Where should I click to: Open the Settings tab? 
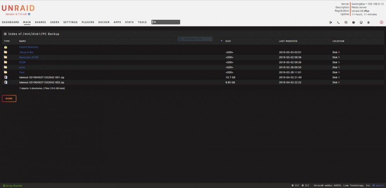tap(70, 22)
